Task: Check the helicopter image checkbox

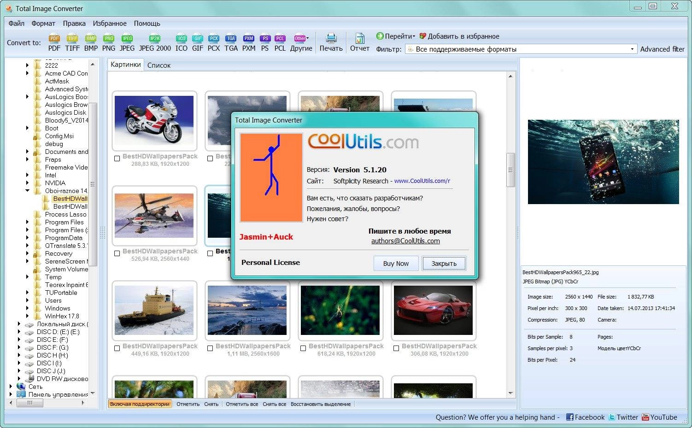Action: click(x=117, y=253)
